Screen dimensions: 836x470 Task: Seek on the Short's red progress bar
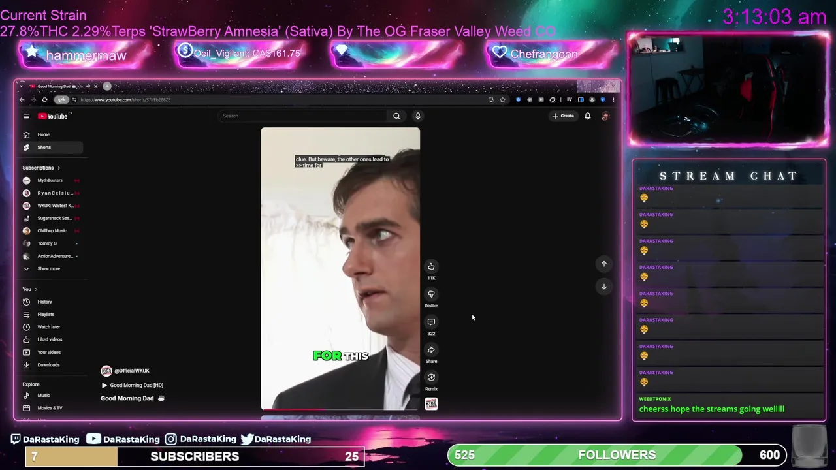[x=340, y=410]
